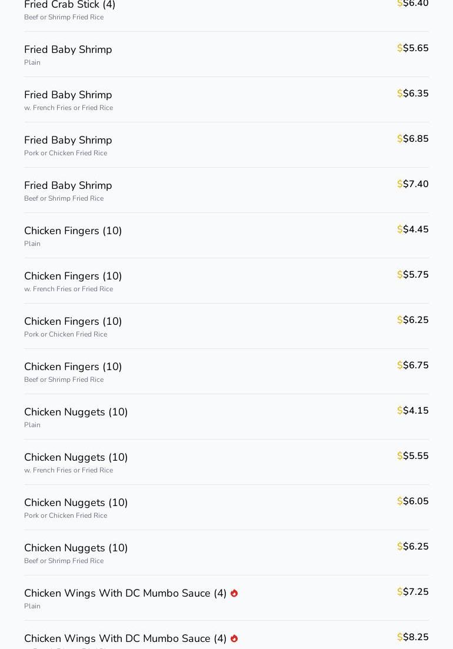The height and width of the screenshot is (649, 453).
Task: Open Chicken Nuggets with Beef or Shrimp Rice
Action: click(x=76, y=548)
